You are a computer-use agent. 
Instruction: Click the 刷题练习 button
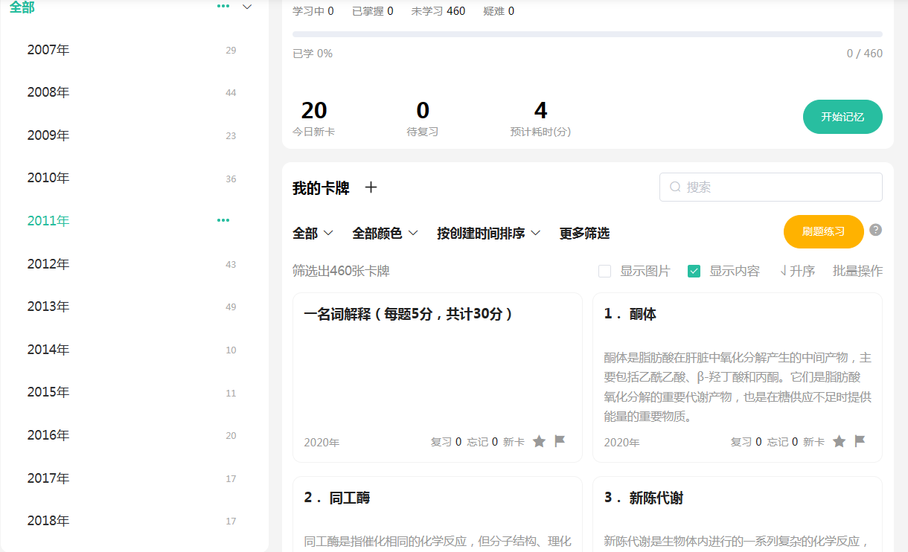(x=823, y=231)
